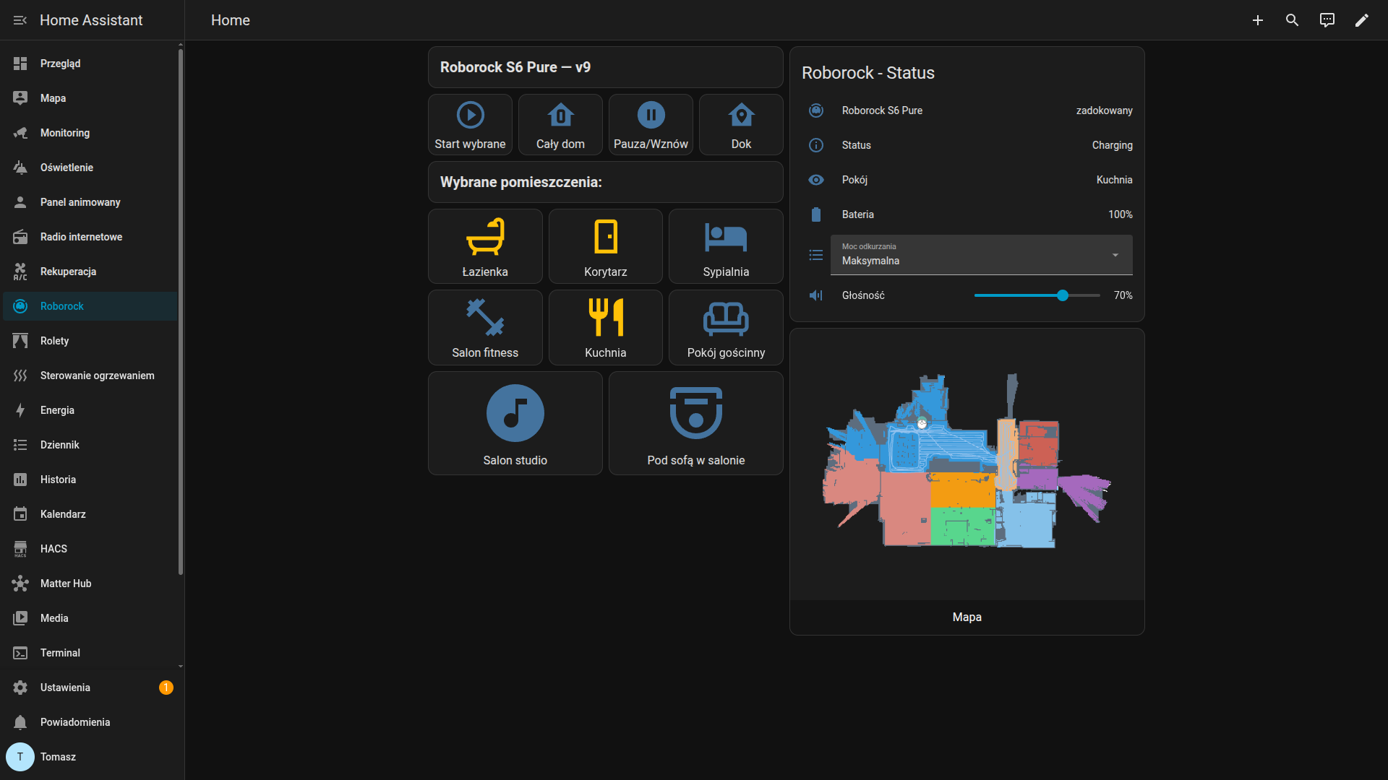Image resolution: width=1388 pixels, height=780 pixels.
Task: Click the Energia lightning icon
Action: click(x=20, y=410)
